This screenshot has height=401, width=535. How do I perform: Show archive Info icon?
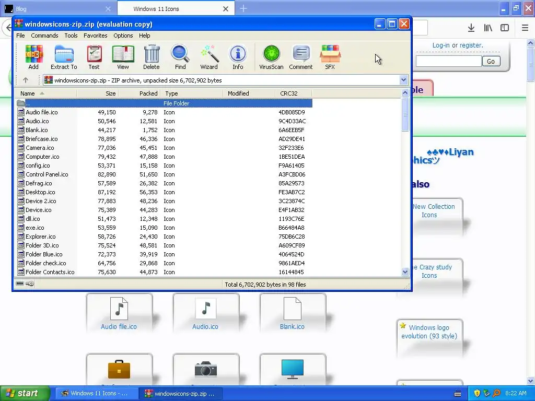click(x=238, y=57)
